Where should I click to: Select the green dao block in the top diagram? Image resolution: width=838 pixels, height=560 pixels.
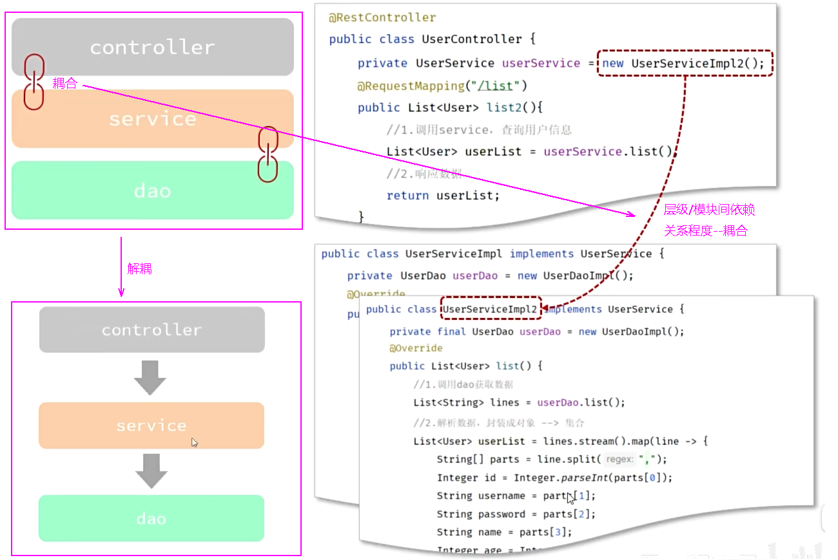click(x=153, y=191)
